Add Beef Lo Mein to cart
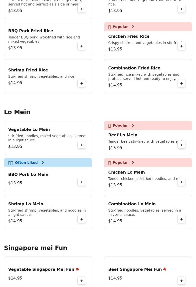This screenshot has width=196, height=287. tap(182, 145)
